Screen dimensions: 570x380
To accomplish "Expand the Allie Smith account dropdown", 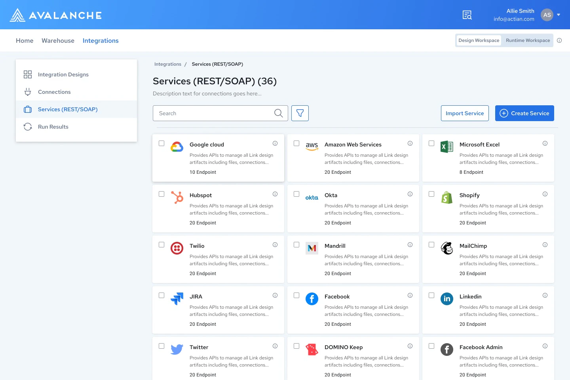I will (x=559, y=15).
